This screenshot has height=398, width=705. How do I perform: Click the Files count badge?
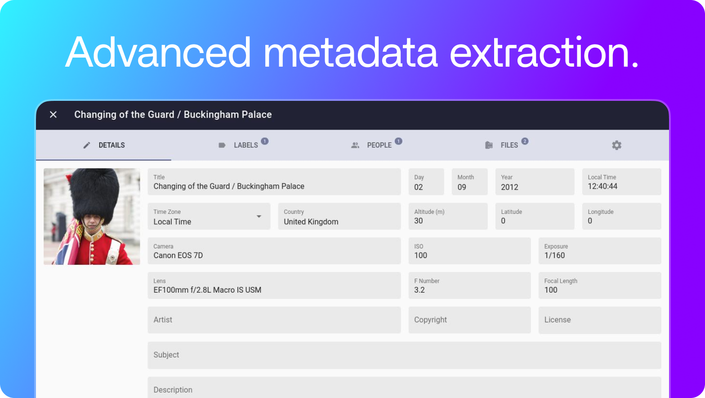pos(525,141)
